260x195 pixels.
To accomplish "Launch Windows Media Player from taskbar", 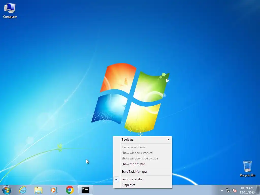I will click(x=54, y=190).
